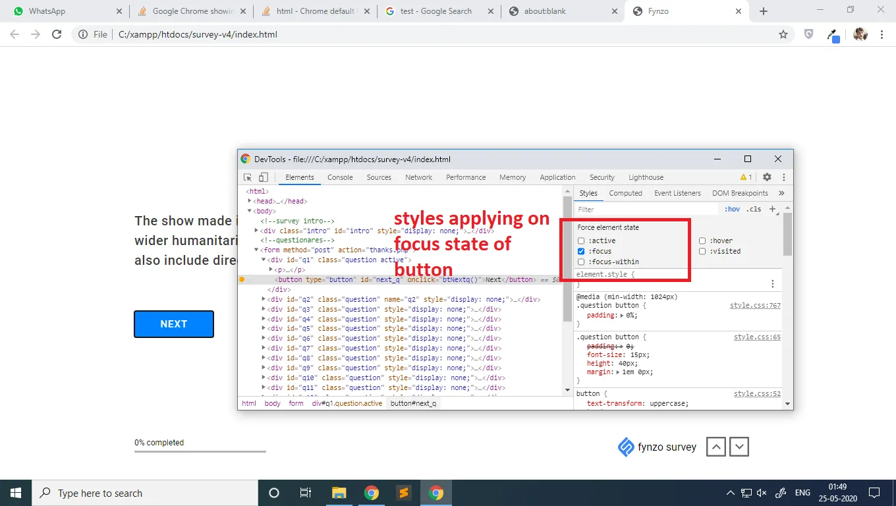Expand the head element in the DOM tree
This screenshot has width=896, height=506.
[250, 202]
